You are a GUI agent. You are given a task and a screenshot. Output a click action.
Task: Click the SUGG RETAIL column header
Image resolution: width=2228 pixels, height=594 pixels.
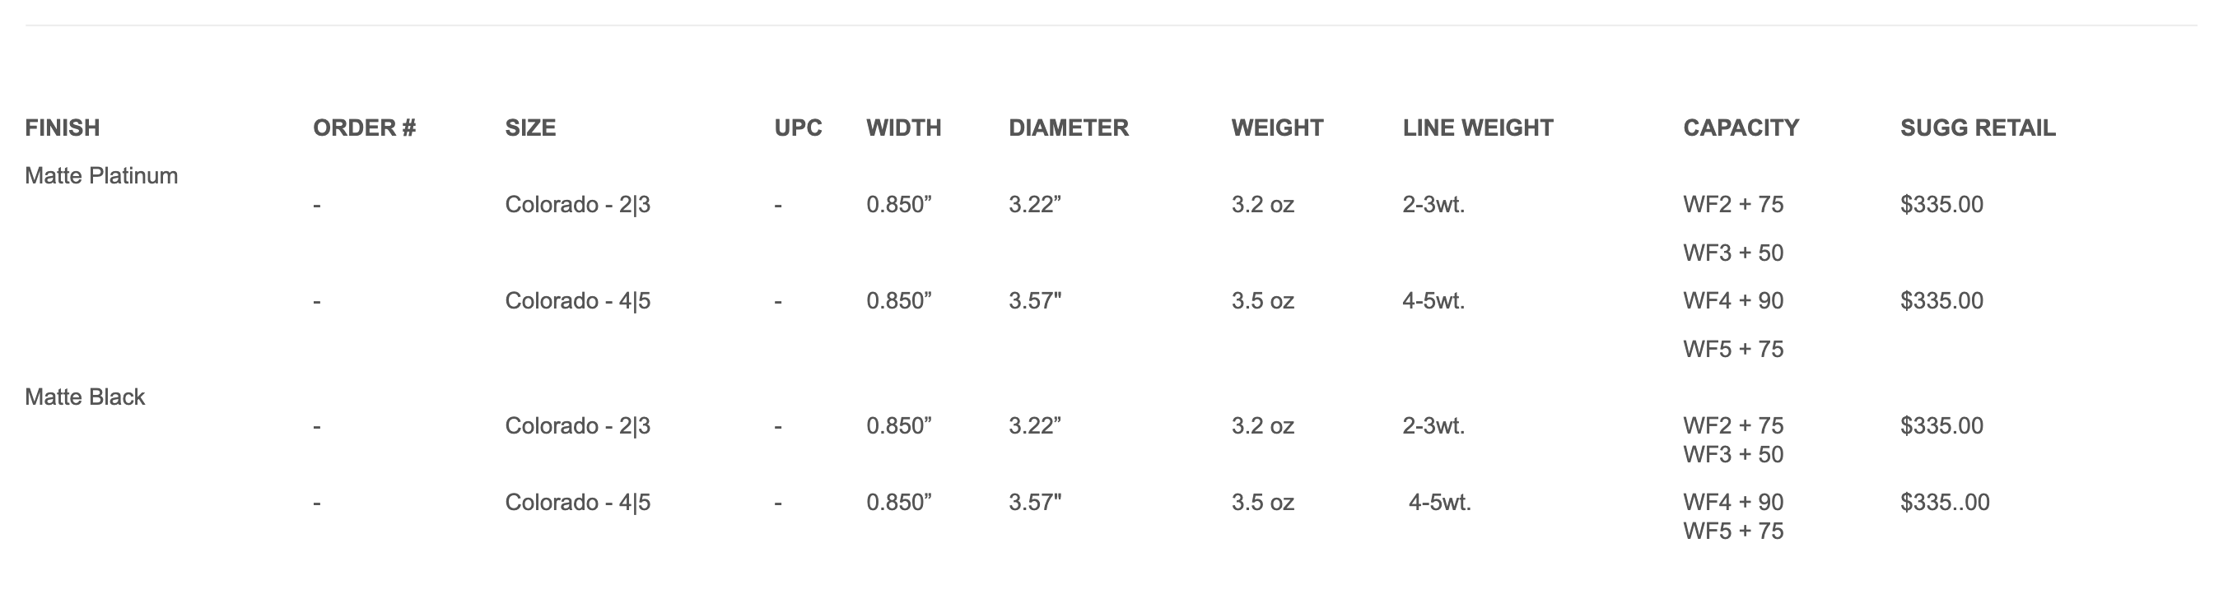1977,128
